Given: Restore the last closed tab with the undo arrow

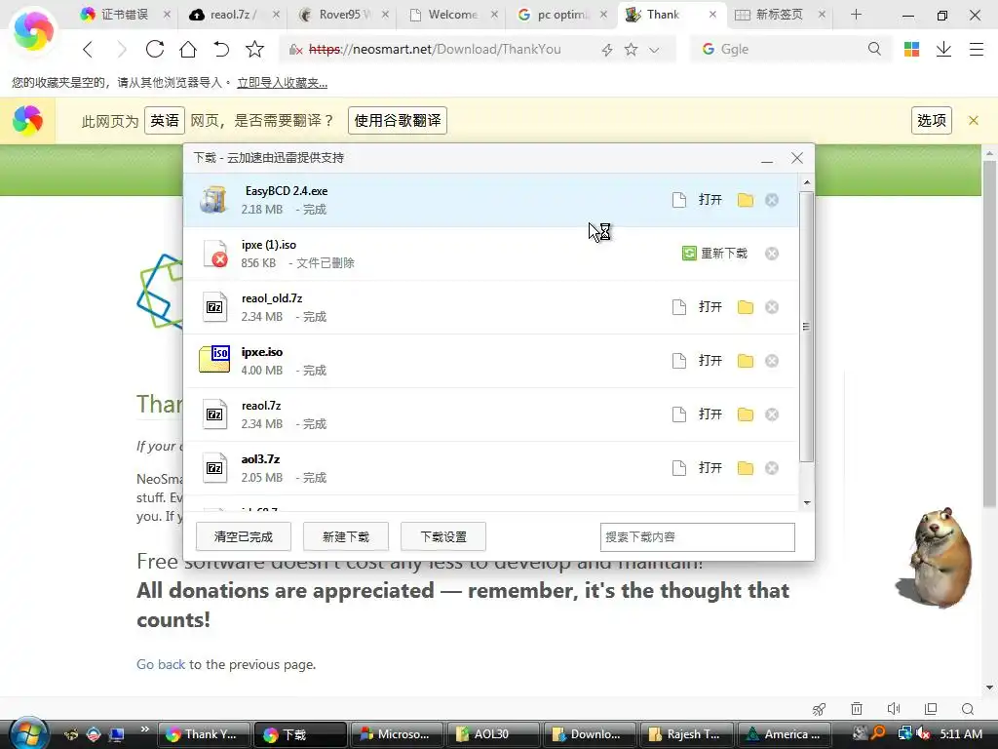Looking at the screenshot, I should [221, 49].
